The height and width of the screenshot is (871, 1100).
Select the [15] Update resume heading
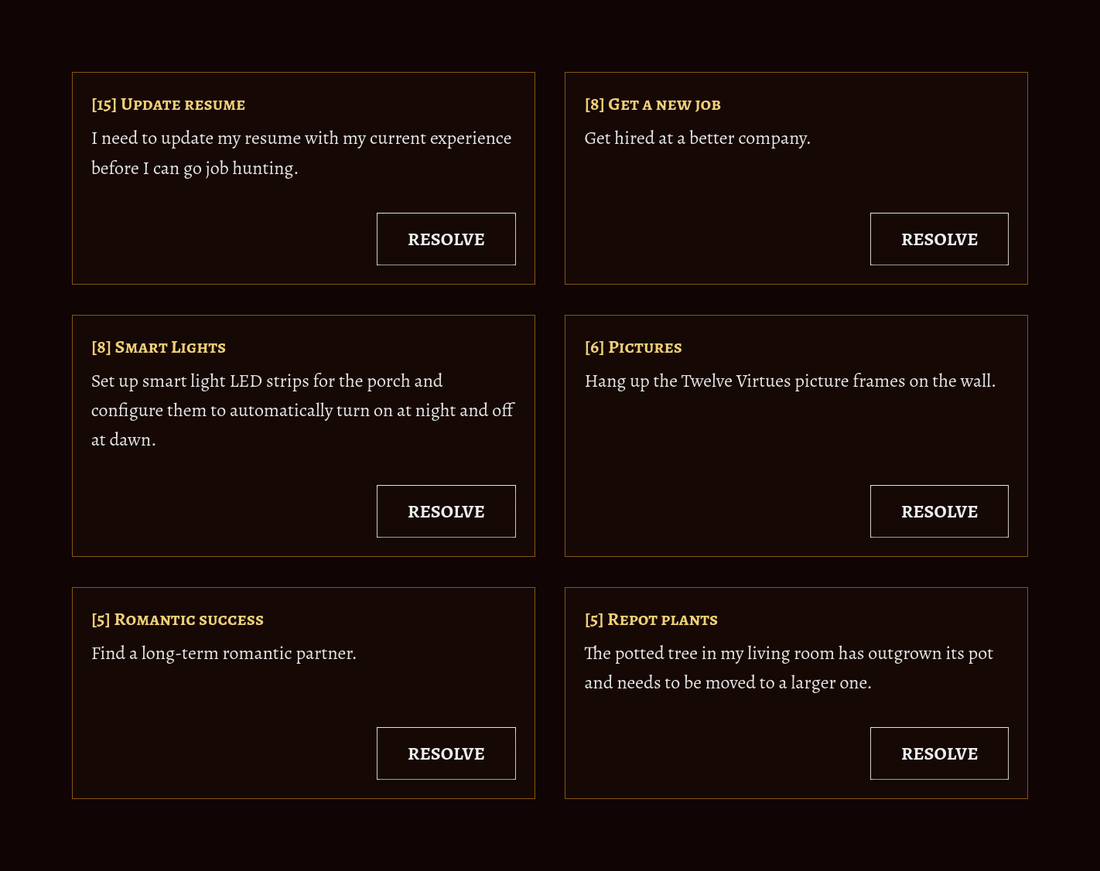(x=168, y=104)
